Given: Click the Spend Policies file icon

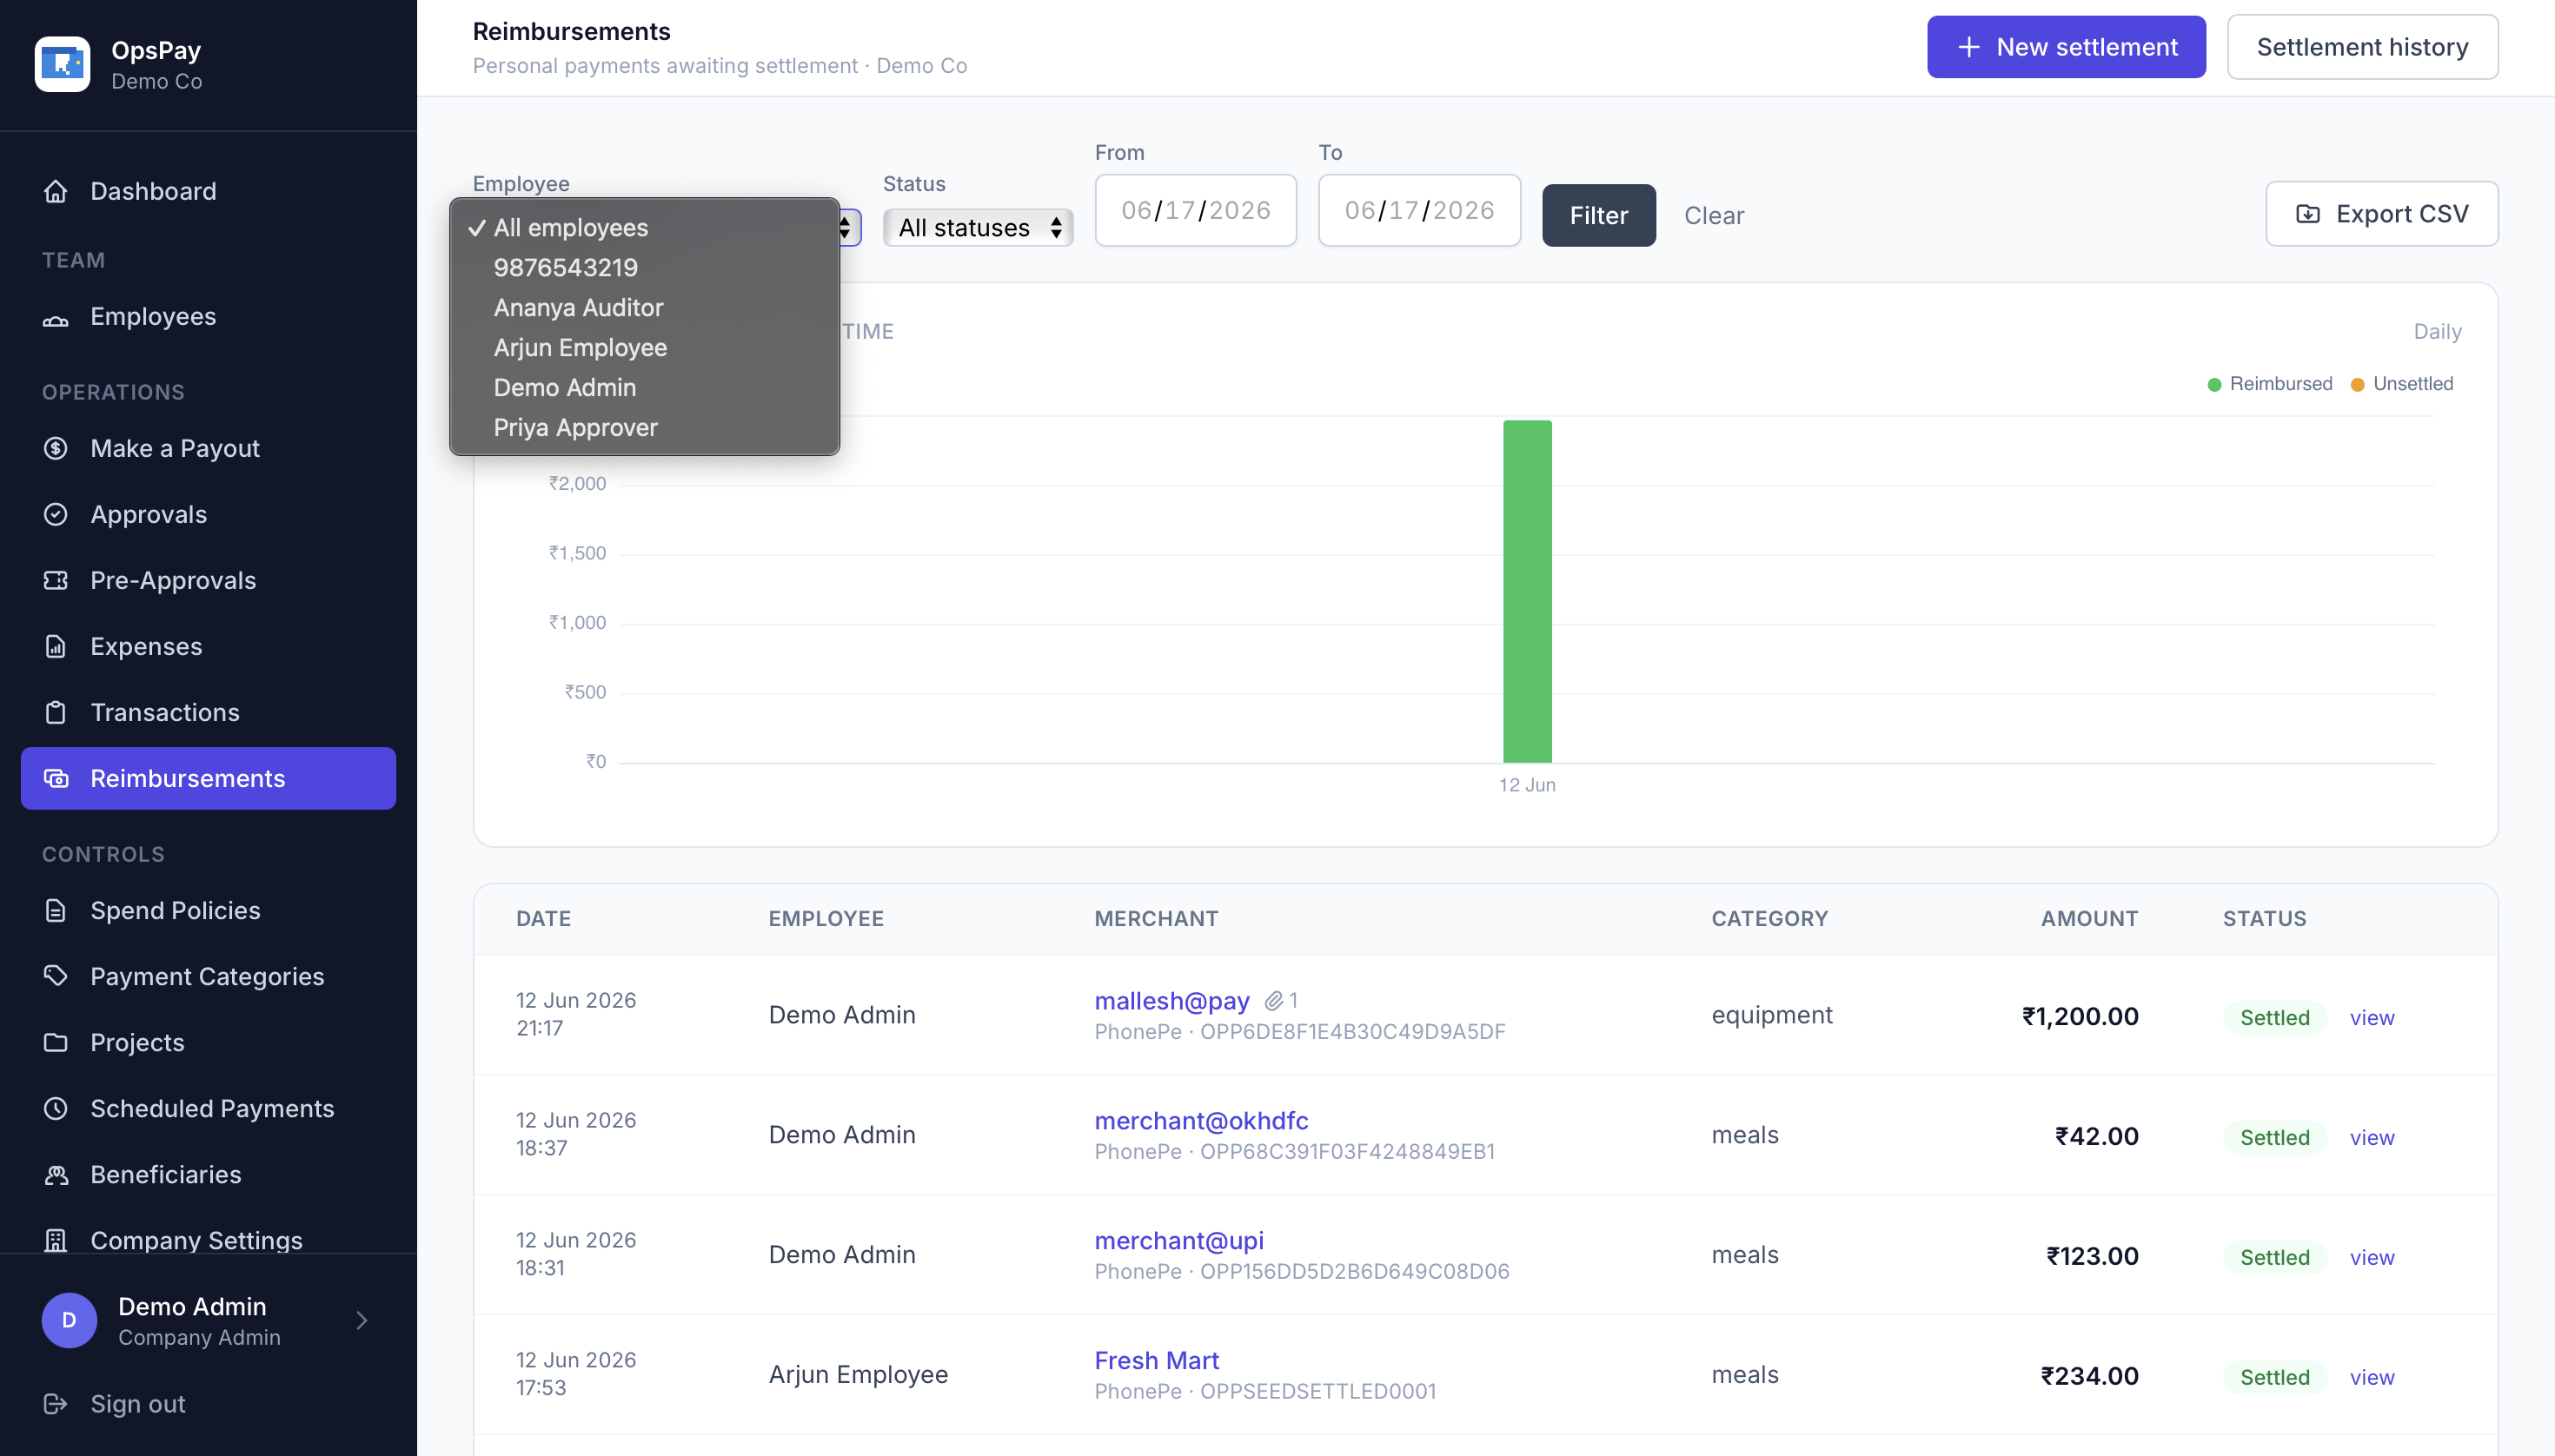Looking at the screenshot, I should (x=56, y=911).
